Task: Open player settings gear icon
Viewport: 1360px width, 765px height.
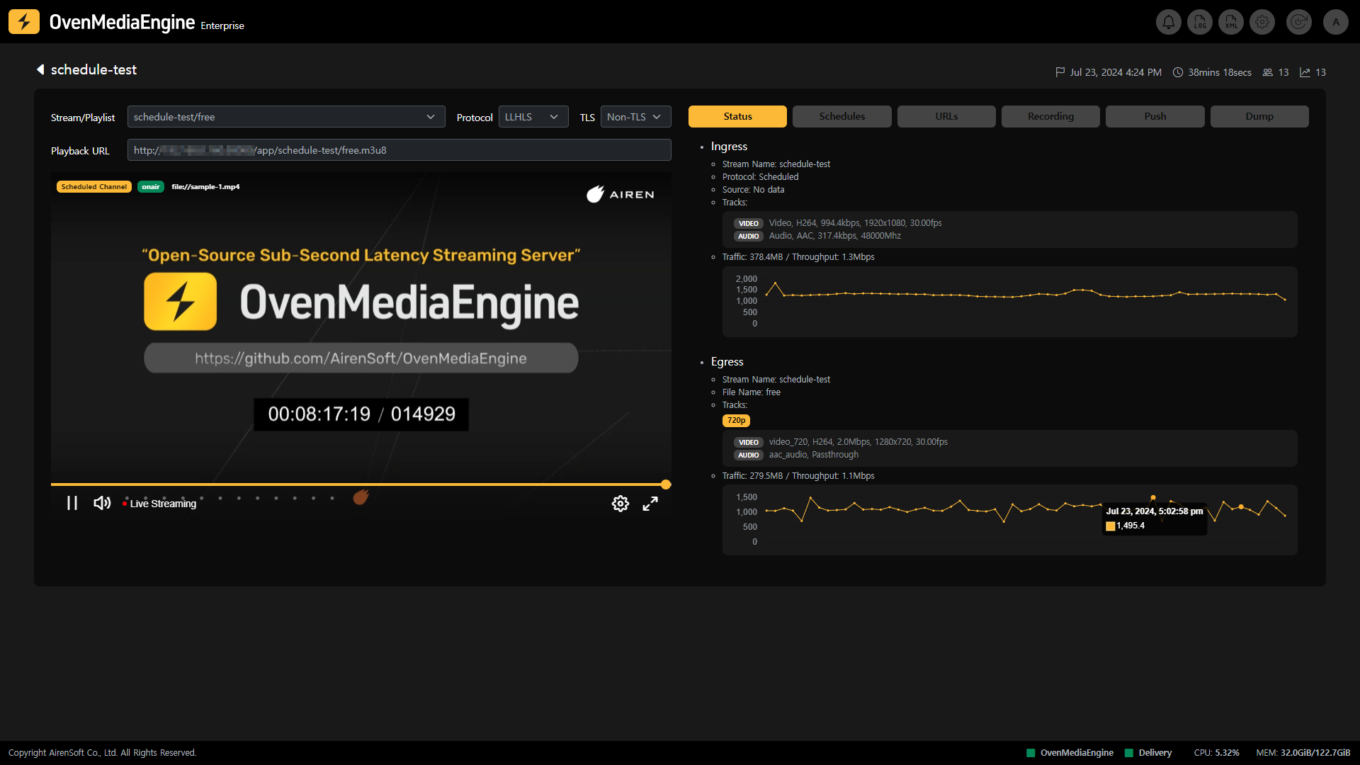Action: [620, 504]
